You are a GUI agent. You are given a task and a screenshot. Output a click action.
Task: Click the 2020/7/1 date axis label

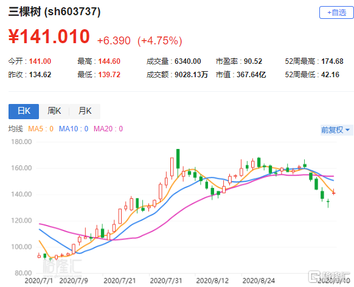click(x=38, y=281)
